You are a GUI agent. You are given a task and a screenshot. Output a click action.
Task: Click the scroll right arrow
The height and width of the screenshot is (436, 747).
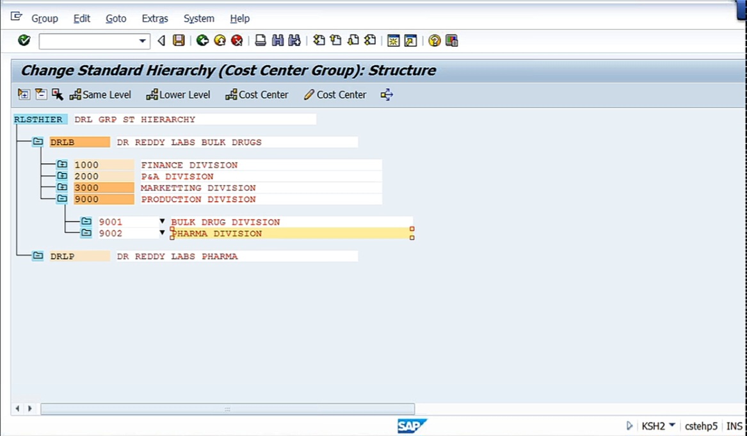click(x=29, y=408)
